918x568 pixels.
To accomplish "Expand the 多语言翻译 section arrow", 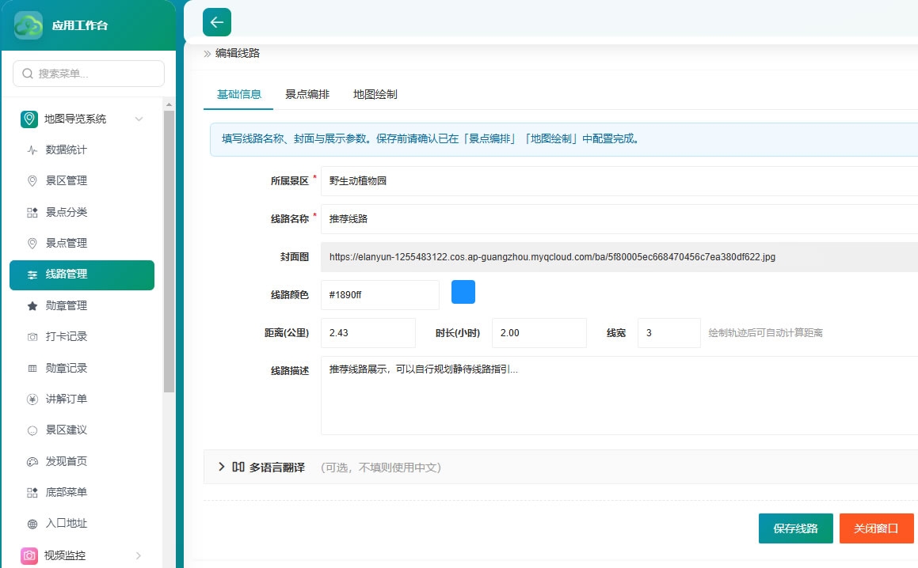I will click(x=221, y=466).
